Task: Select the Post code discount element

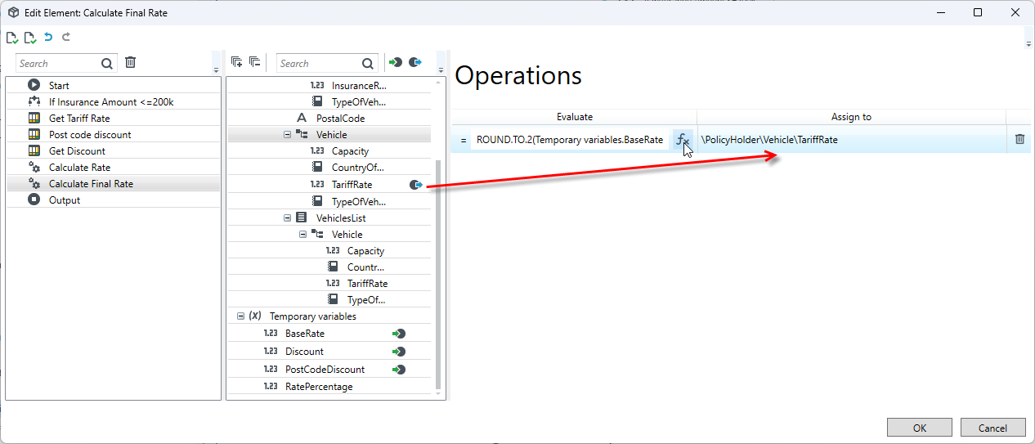Action: [x=113, y=135]
